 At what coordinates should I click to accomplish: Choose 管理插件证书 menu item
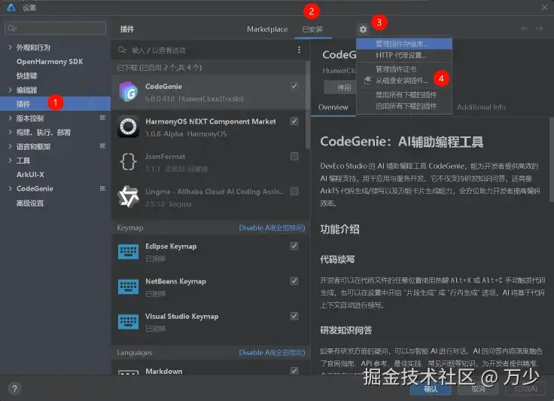coord(404,69)
